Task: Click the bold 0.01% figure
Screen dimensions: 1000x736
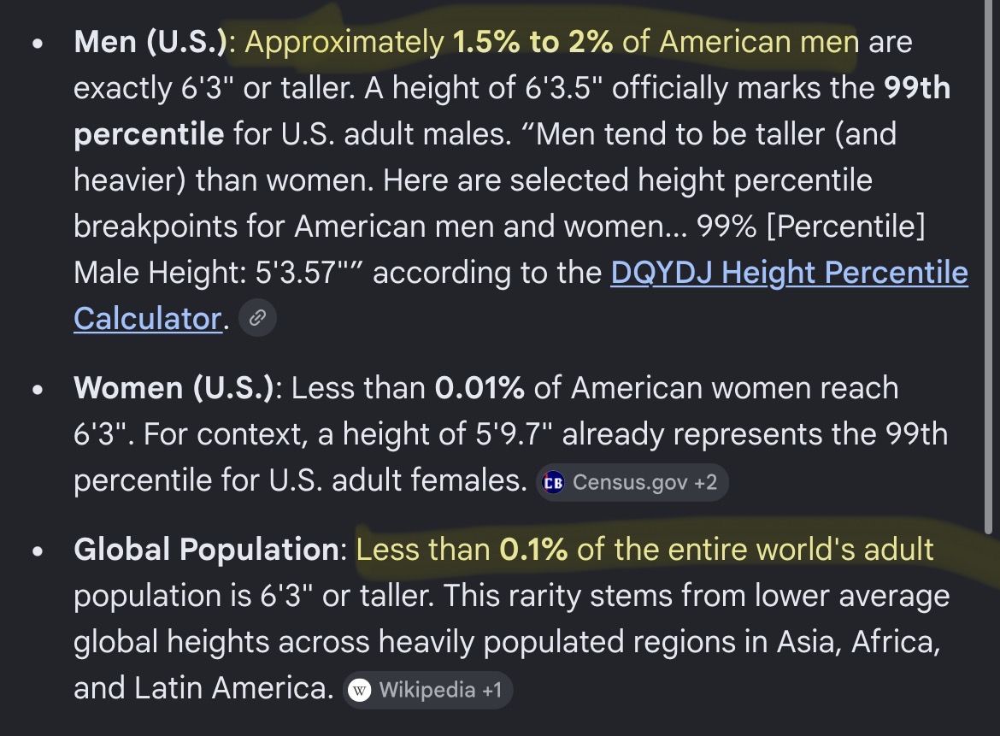Action: pos(479,388)
